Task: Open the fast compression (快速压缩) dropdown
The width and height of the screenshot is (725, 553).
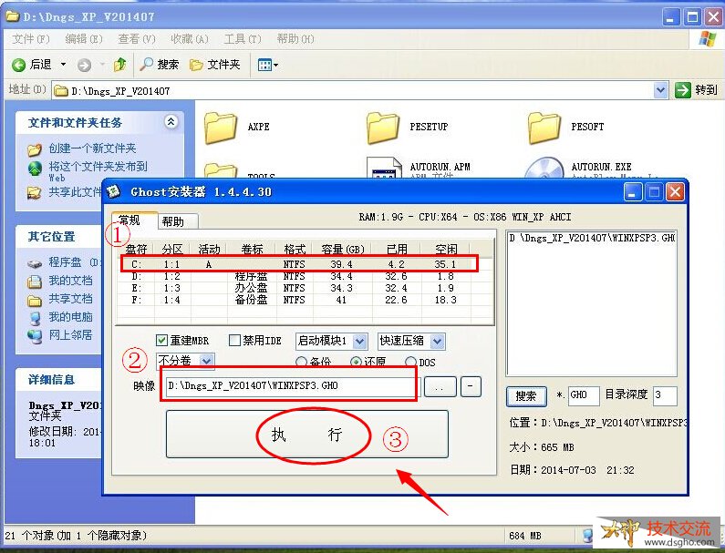Action: (x=438, y=342)
